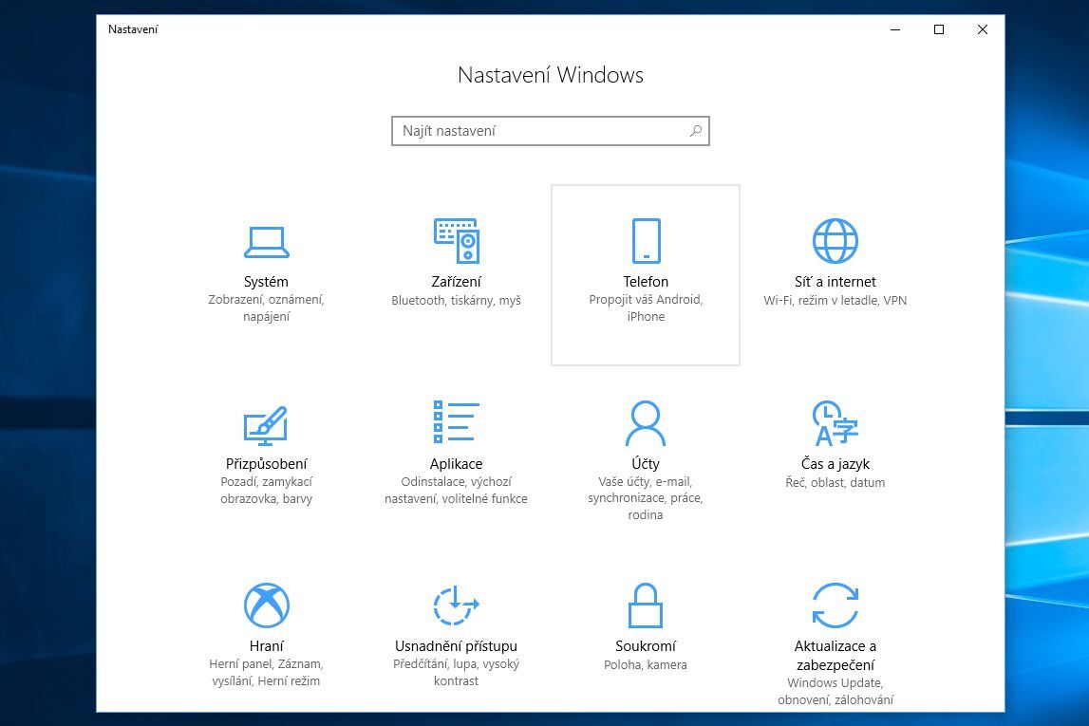Screen dimensions: 1089x726
Task: Focus the "Najít nastavení" search field
Action: pos(541,131)
